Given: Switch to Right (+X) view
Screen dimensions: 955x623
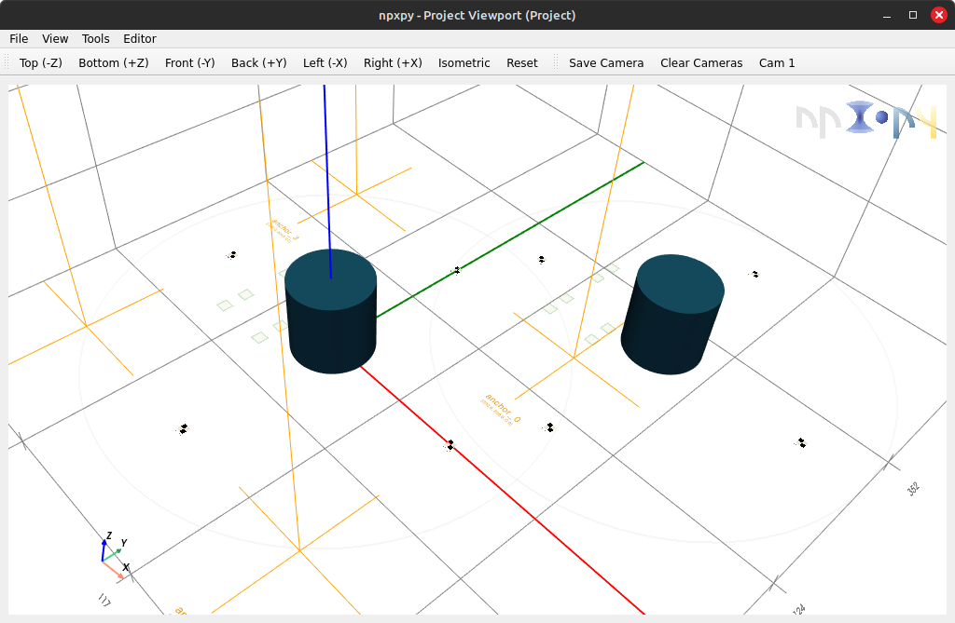Looking at the screenshot, I should (x=393, y=63).
